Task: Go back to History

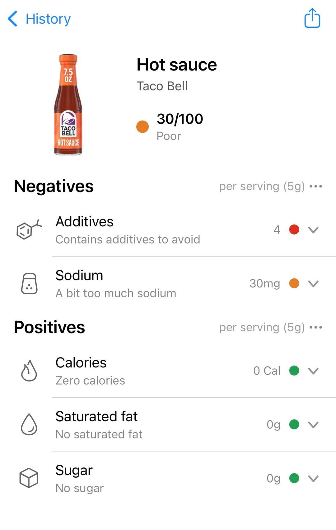Action: pyautogui.click(x=48, y=19)
